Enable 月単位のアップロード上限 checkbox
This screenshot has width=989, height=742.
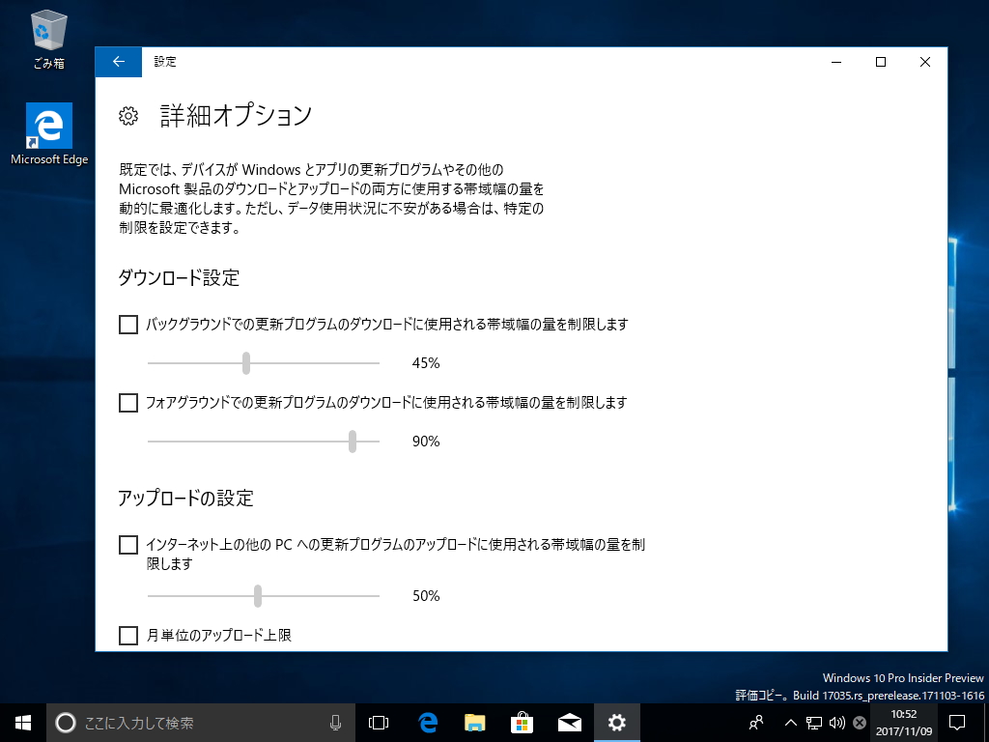[x=127, y=635]
